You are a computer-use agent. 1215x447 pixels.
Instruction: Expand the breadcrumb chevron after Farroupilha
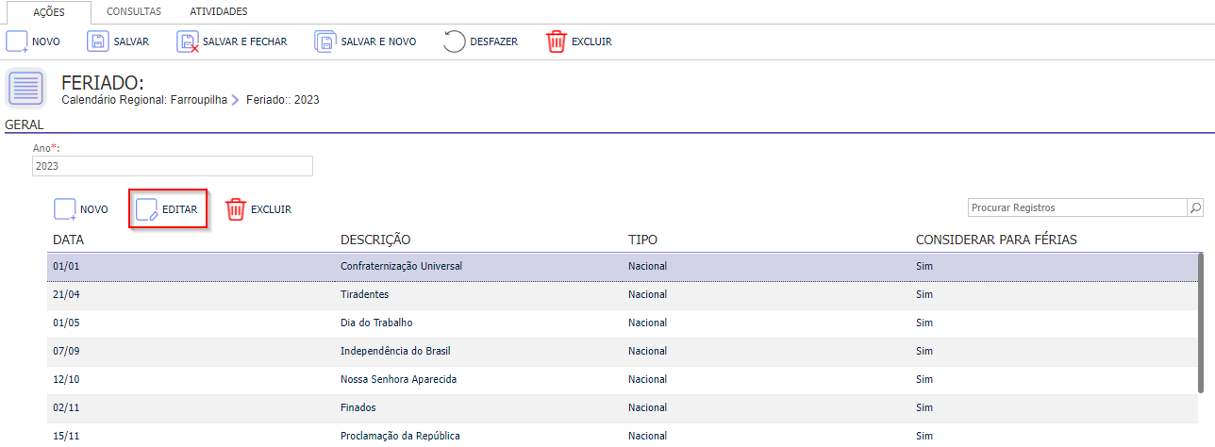tap(235, 99)
